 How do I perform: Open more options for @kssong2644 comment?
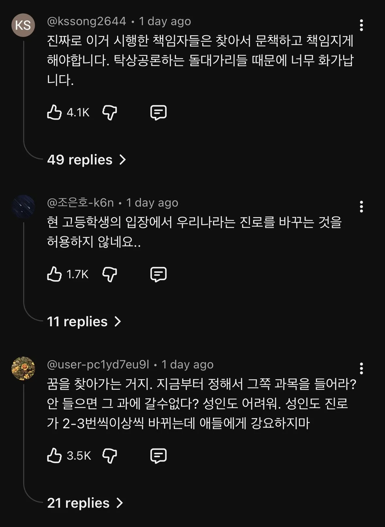click(361, 25)
